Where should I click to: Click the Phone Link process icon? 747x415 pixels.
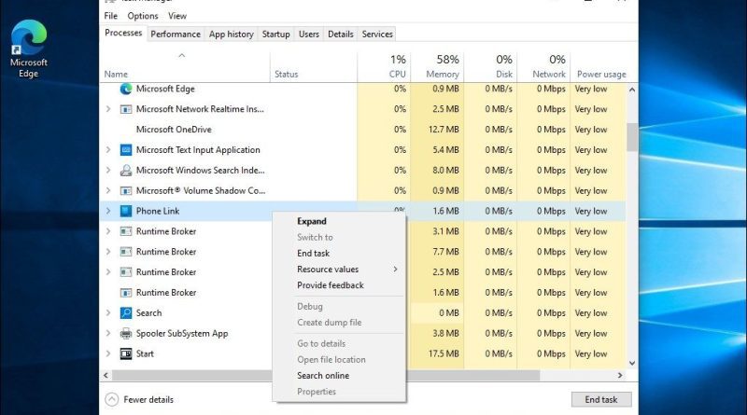126,212
